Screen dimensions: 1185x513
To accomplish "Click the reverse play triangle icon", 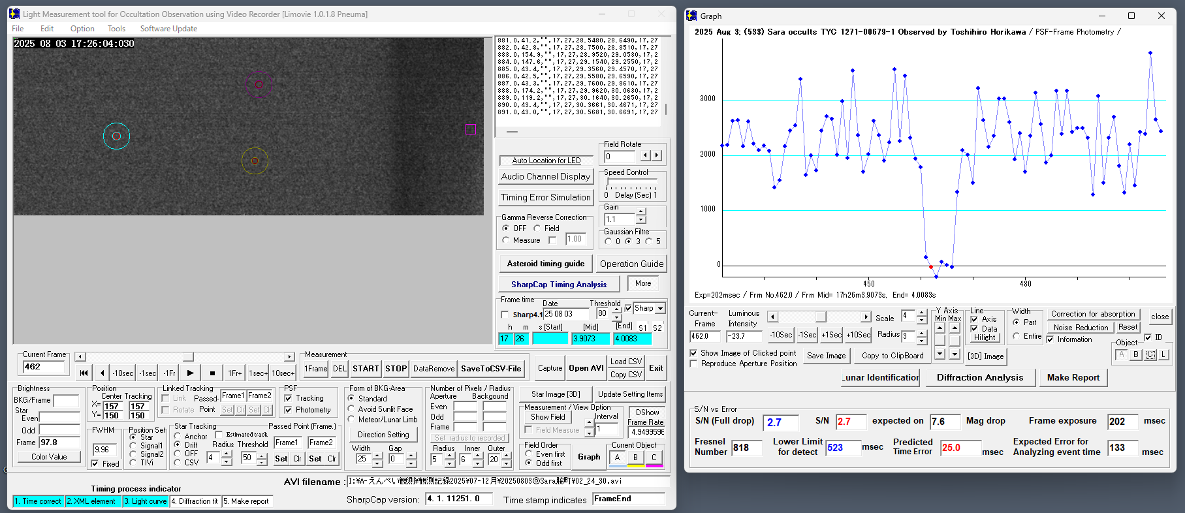I will pyautogui.click(x=103, y=373).
